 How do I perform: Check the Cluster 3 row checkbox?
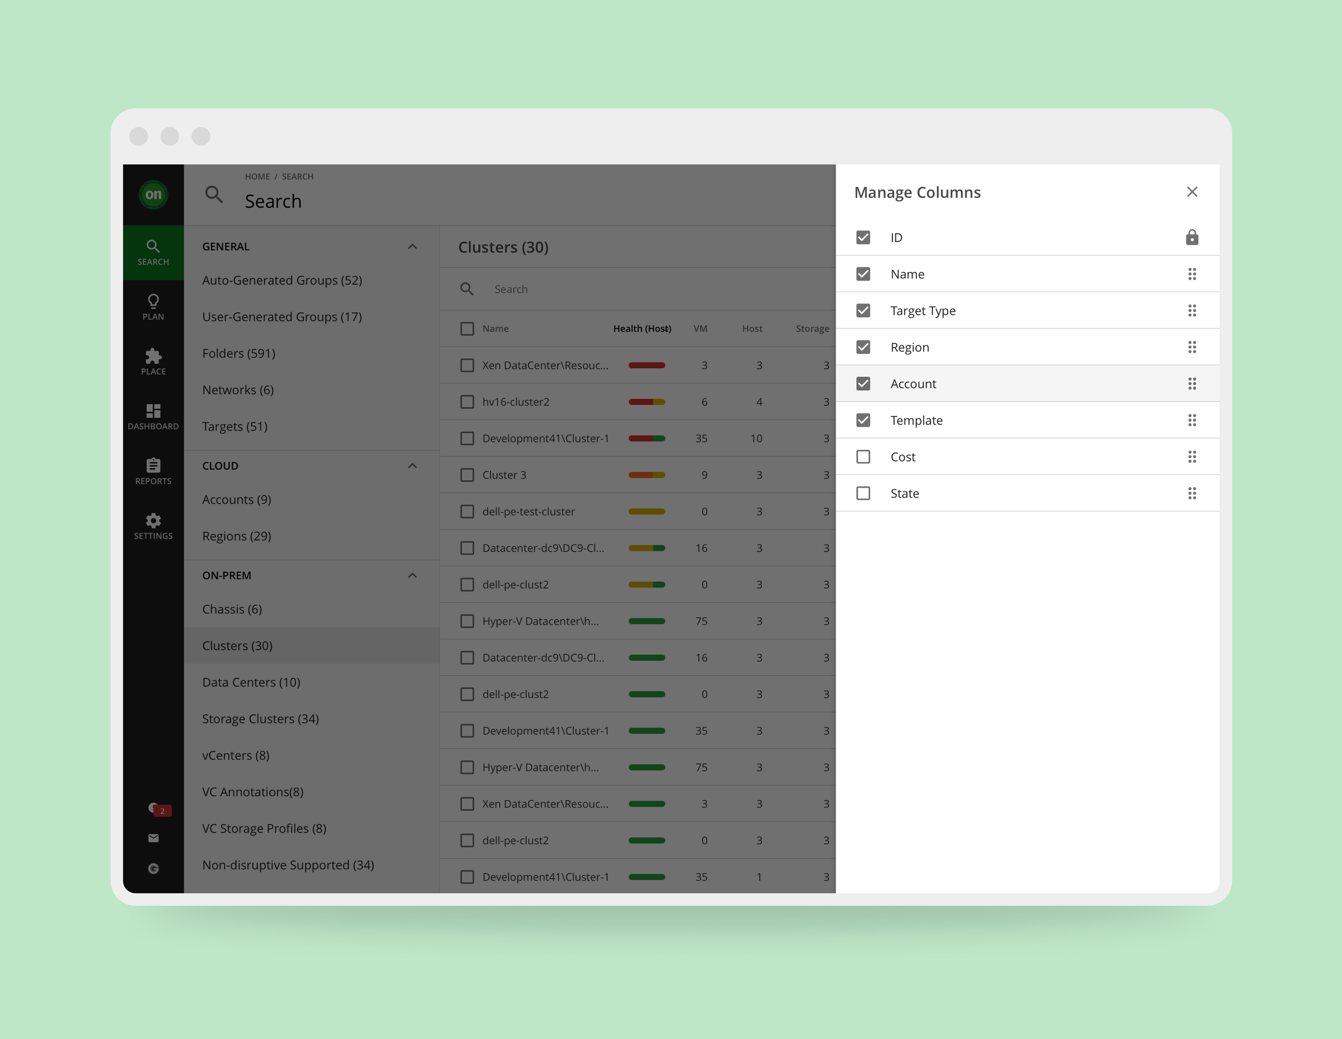[x=467, y=475]
